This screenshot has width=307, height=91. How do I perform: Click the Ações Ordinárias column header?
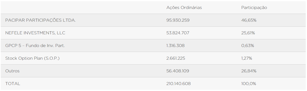click(184, 8)
